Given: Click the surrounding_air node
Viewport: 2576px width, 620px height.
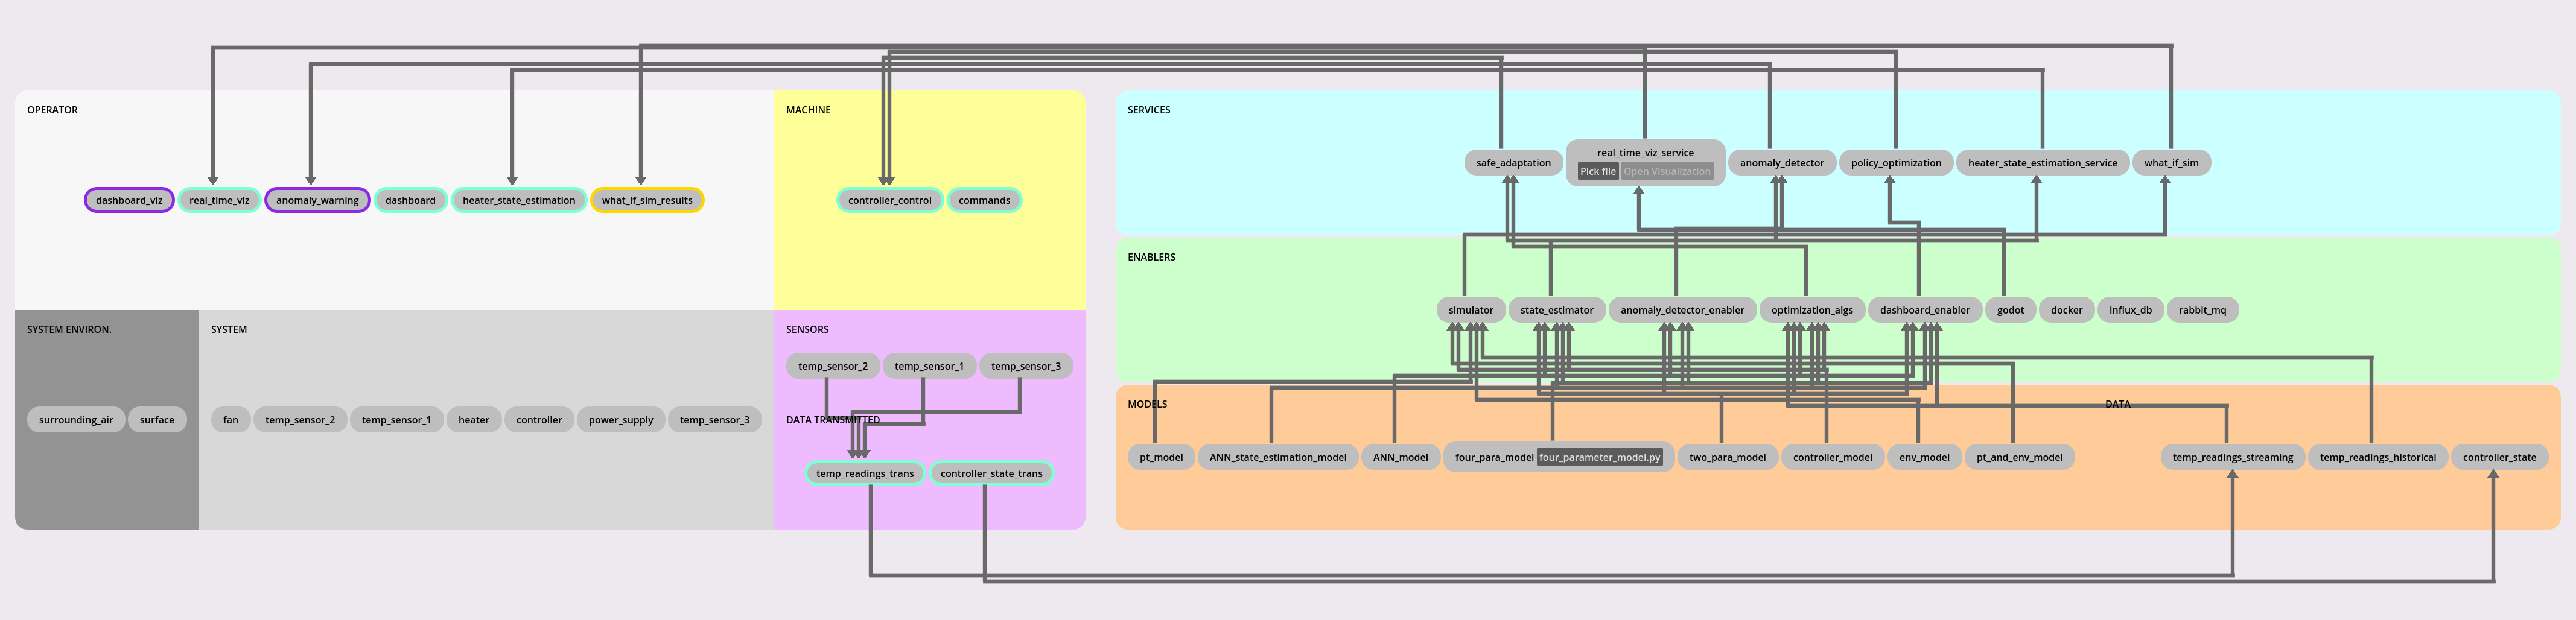Looking at the screenshot, I should pos(76,420).
